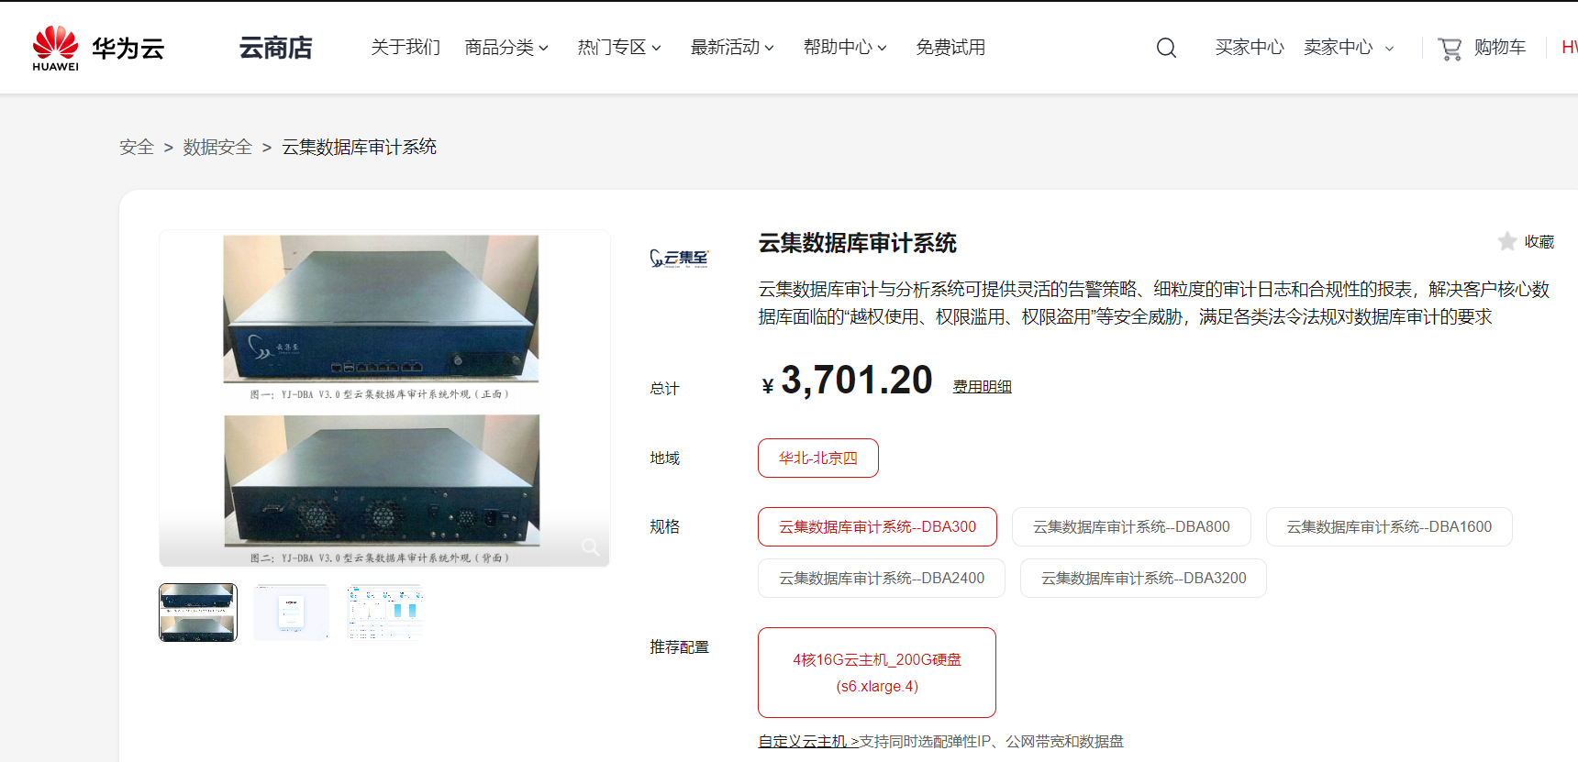Go to 买家中心
Image resolution: width=1578 pixels, height=762 pixels.
[x=1250, y=48]
